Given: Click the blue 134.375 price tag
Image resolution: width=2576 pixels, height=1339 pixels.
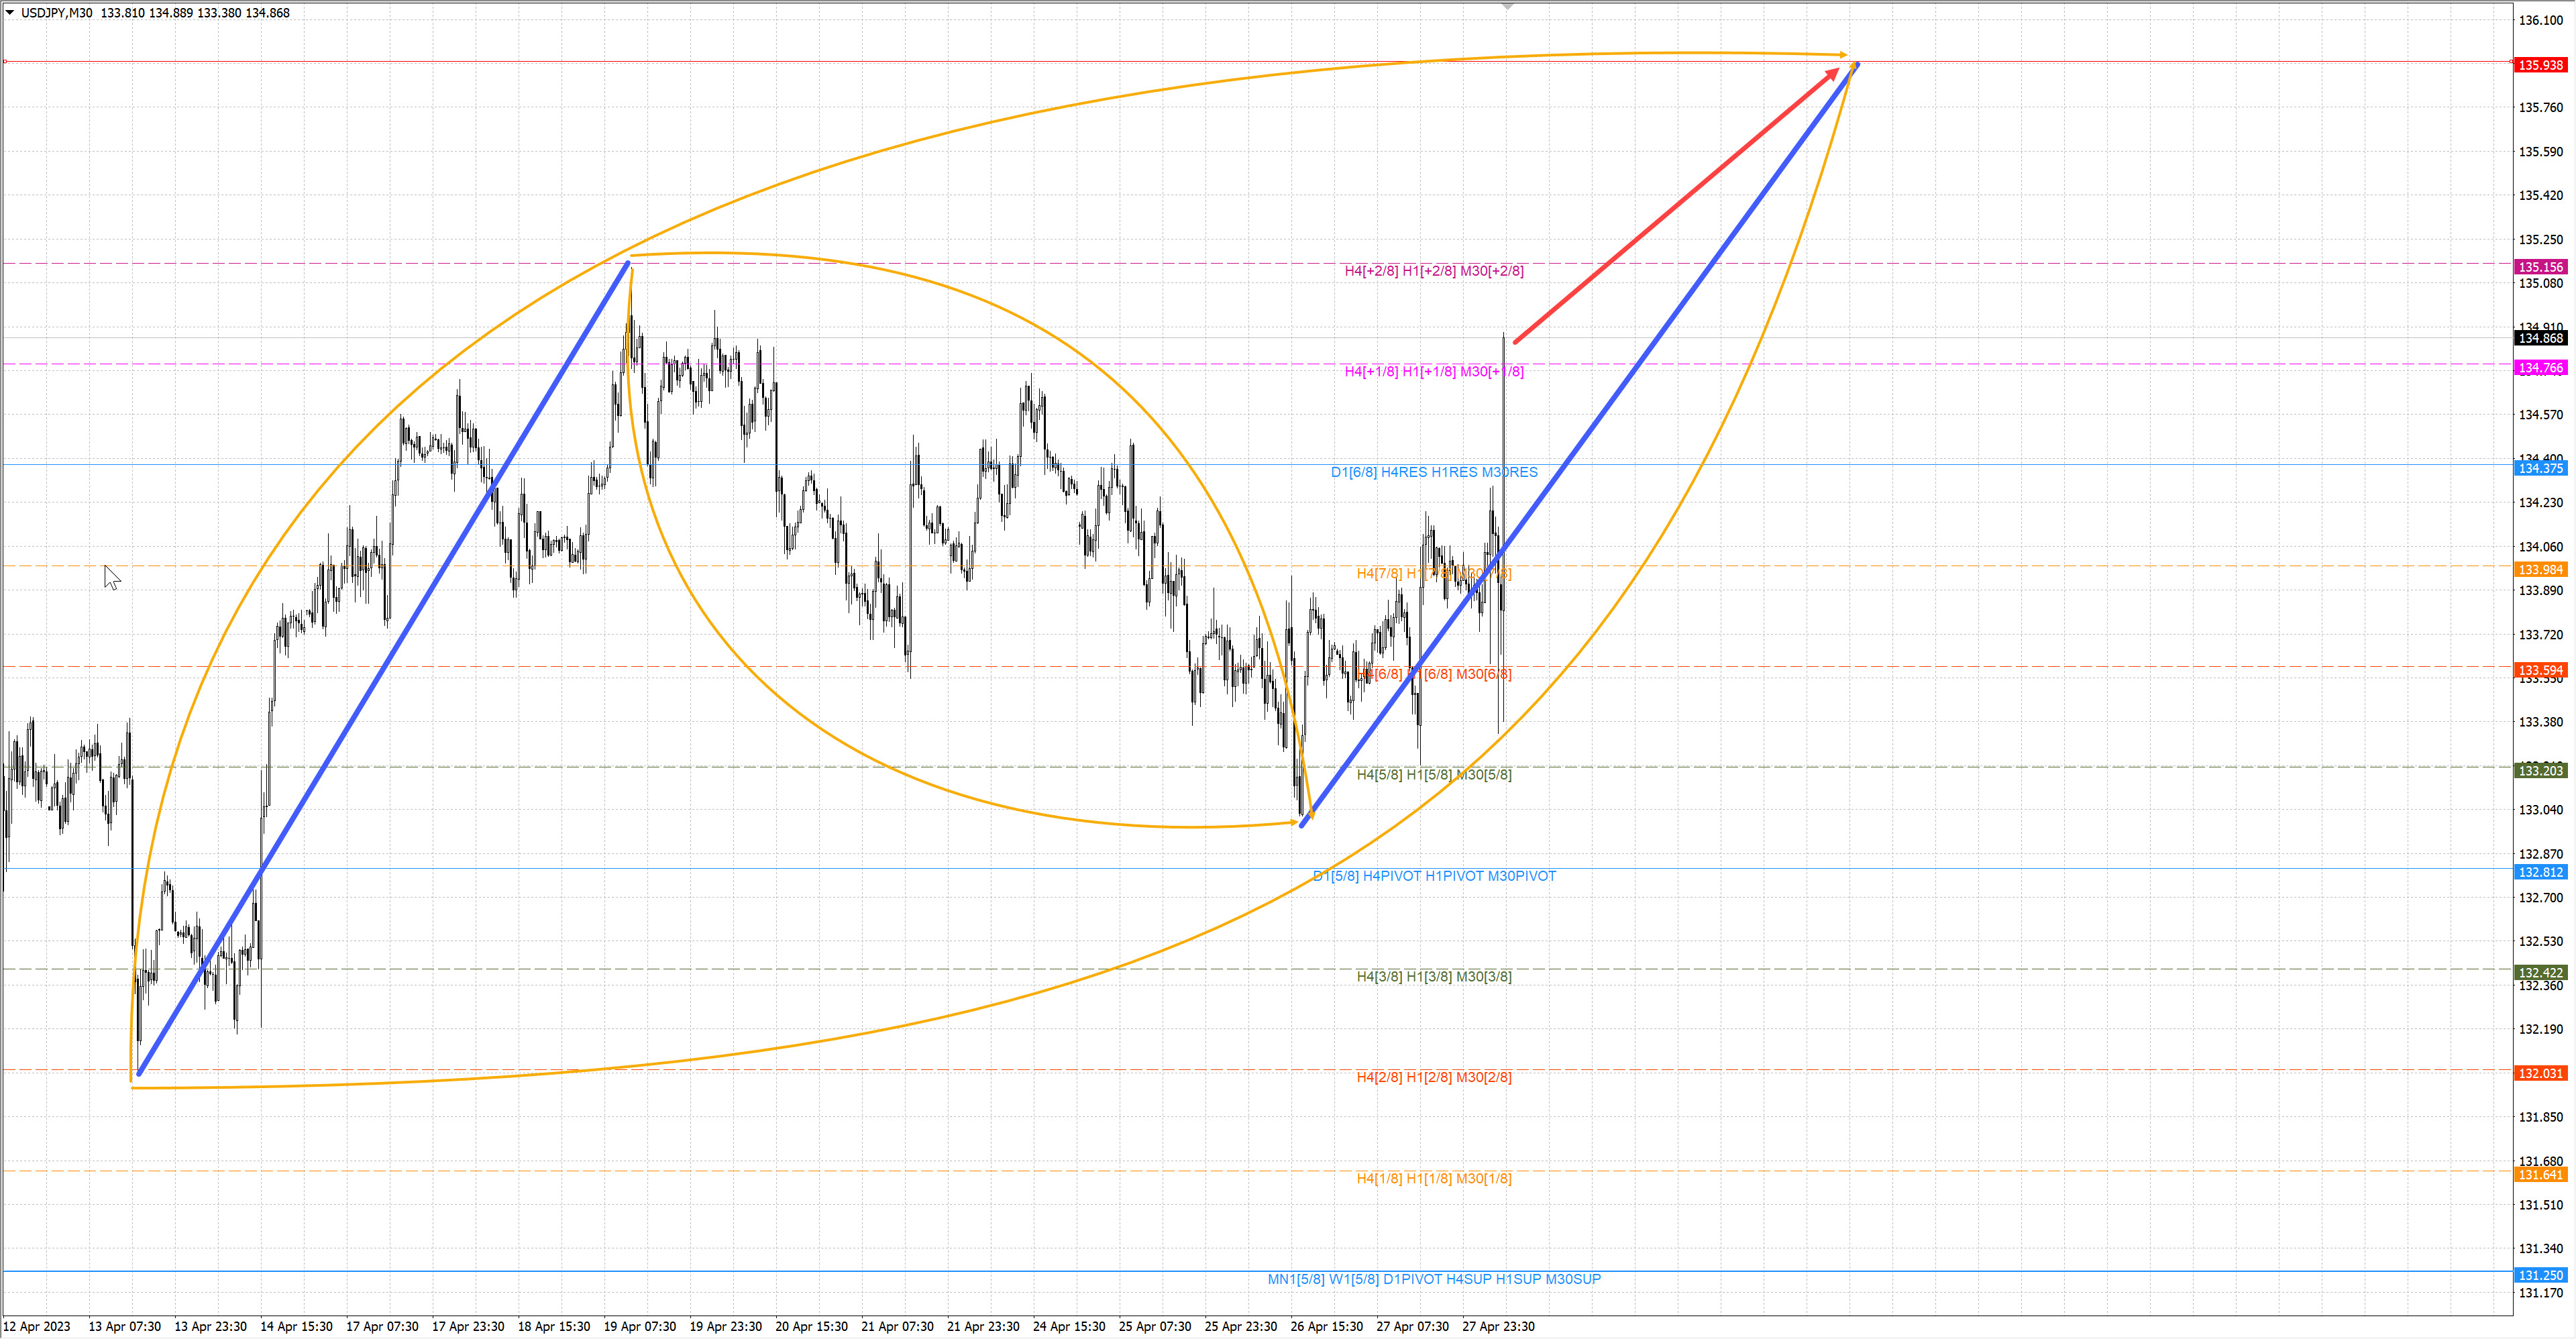Looking at the screenshot, I should 2540,468.
